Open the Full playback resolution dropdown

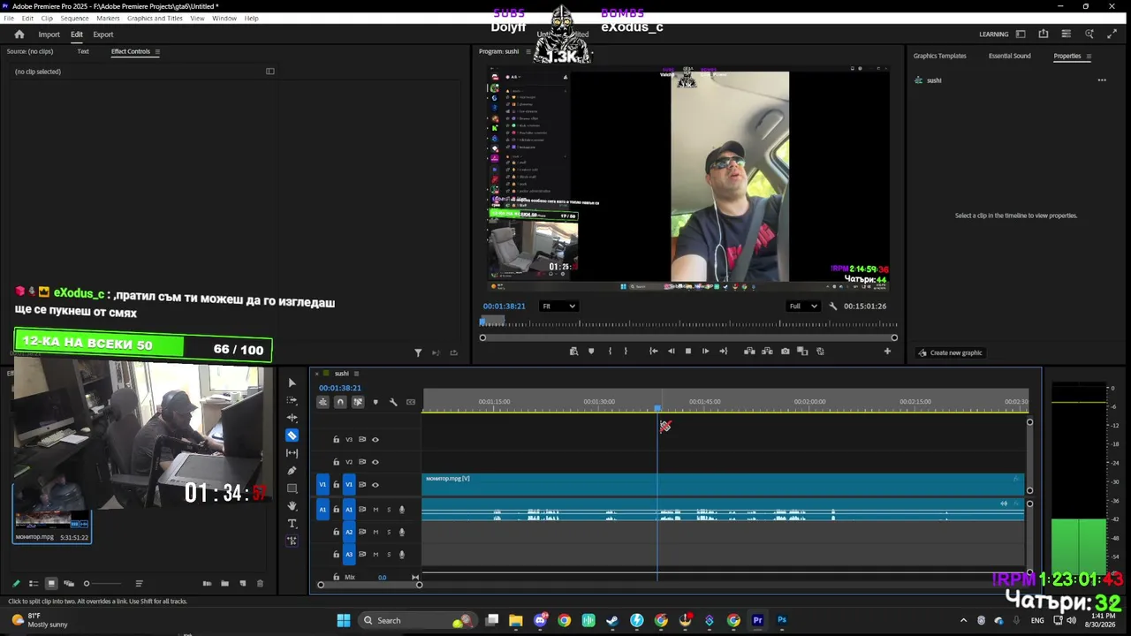point(803,307)
